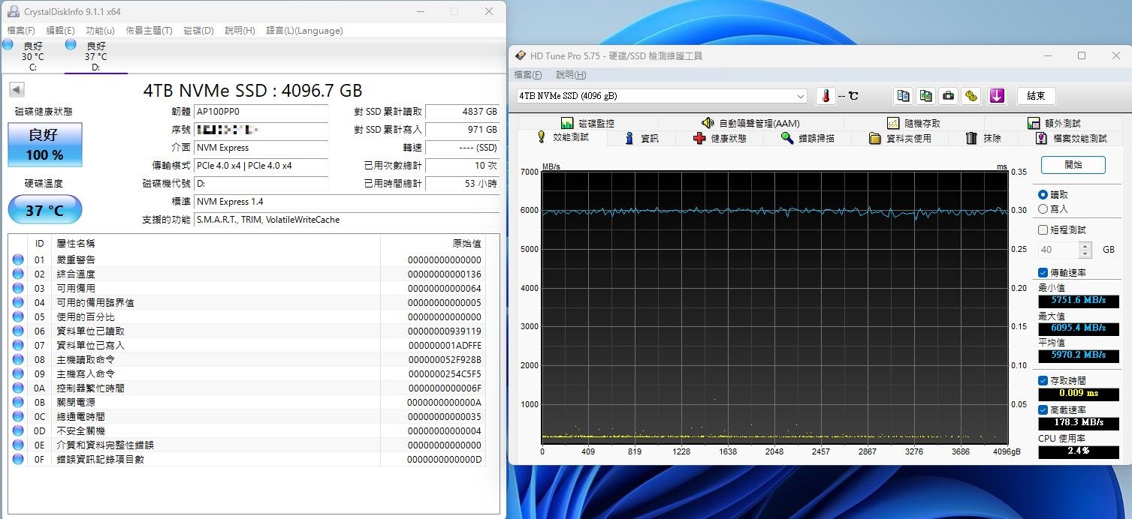This screenshot has height=519, width=1132.
Task: Click copy text results icon in HD Tune
Action: click(x=904, y=96)
